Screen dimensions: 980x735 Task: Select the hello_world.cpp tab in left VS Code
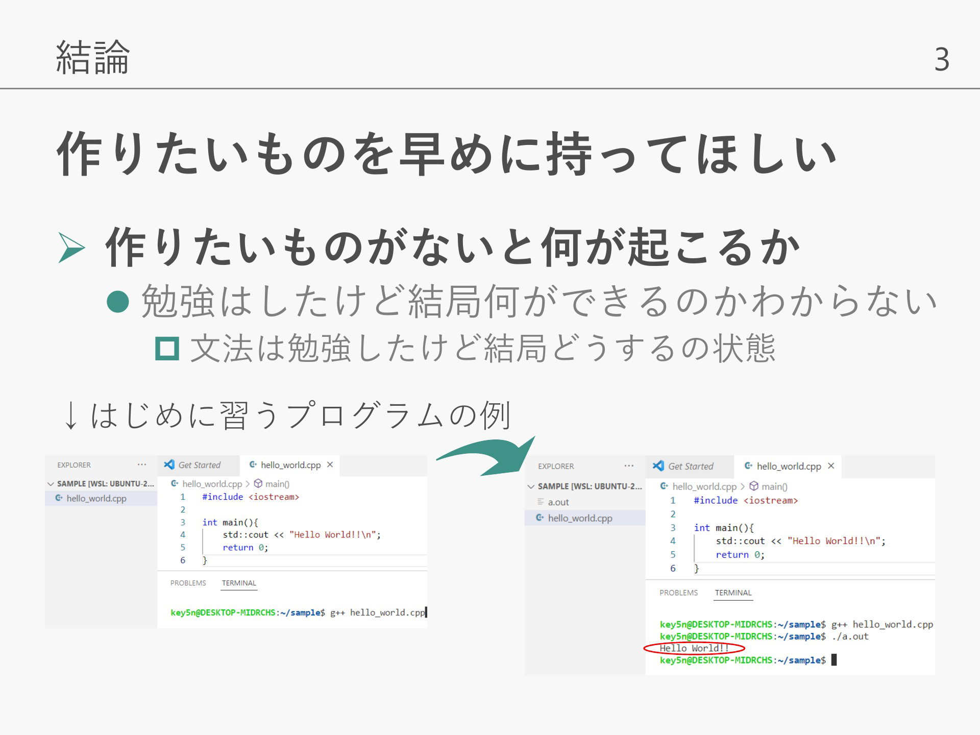click(x=290, y=465)
